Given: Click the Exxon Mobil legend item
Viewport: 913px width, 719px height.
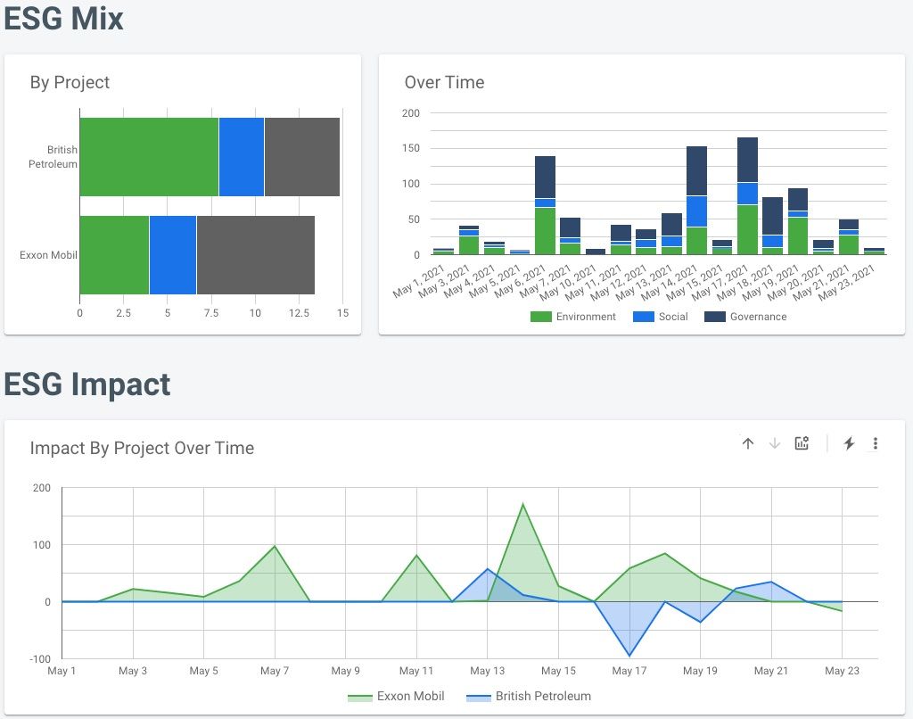Looking at the screenshot, I should click(396, 696).
